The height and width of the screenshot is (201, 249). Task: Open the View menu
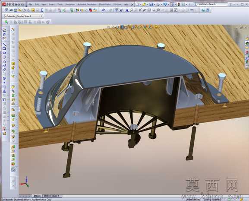coord(44,4)
